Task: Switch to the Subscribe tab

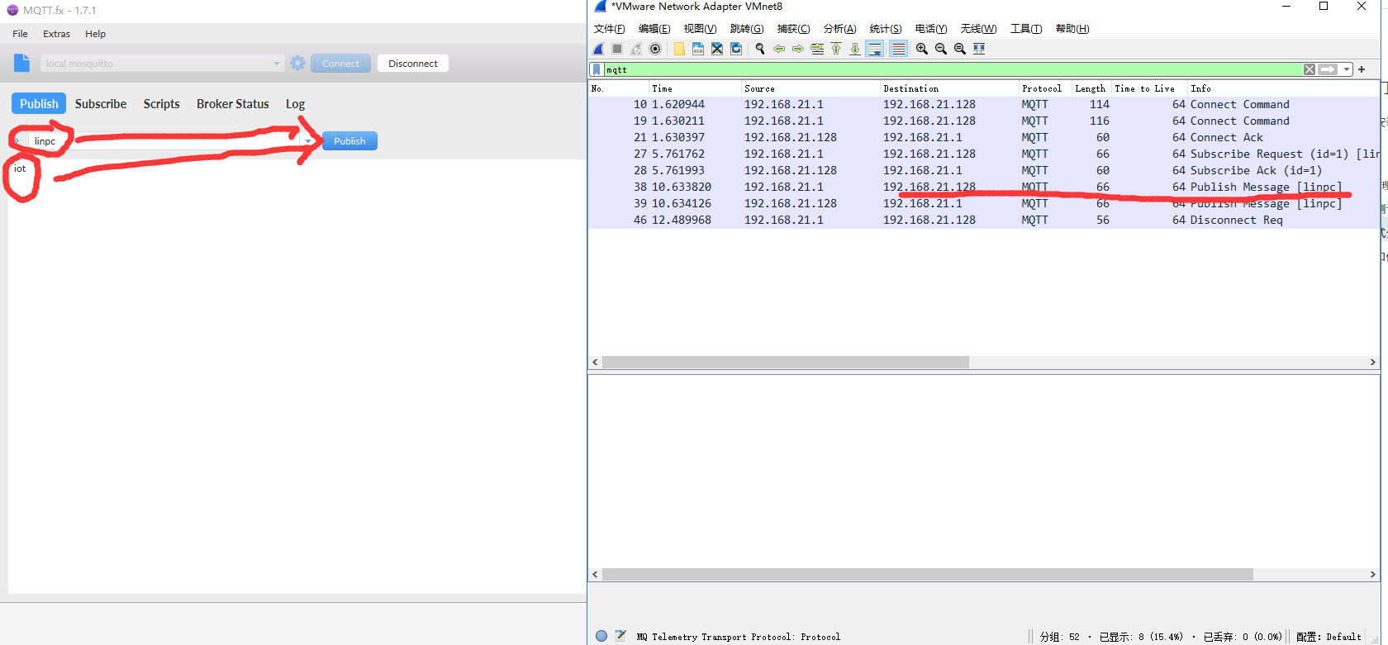Action: click(x=101, y=104)
